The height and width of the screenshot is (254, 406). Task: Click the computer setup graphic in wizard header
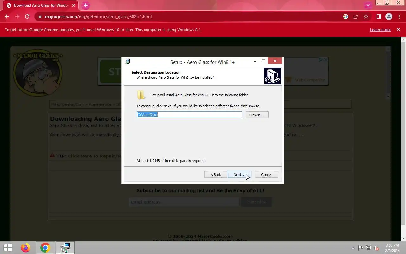272,76
